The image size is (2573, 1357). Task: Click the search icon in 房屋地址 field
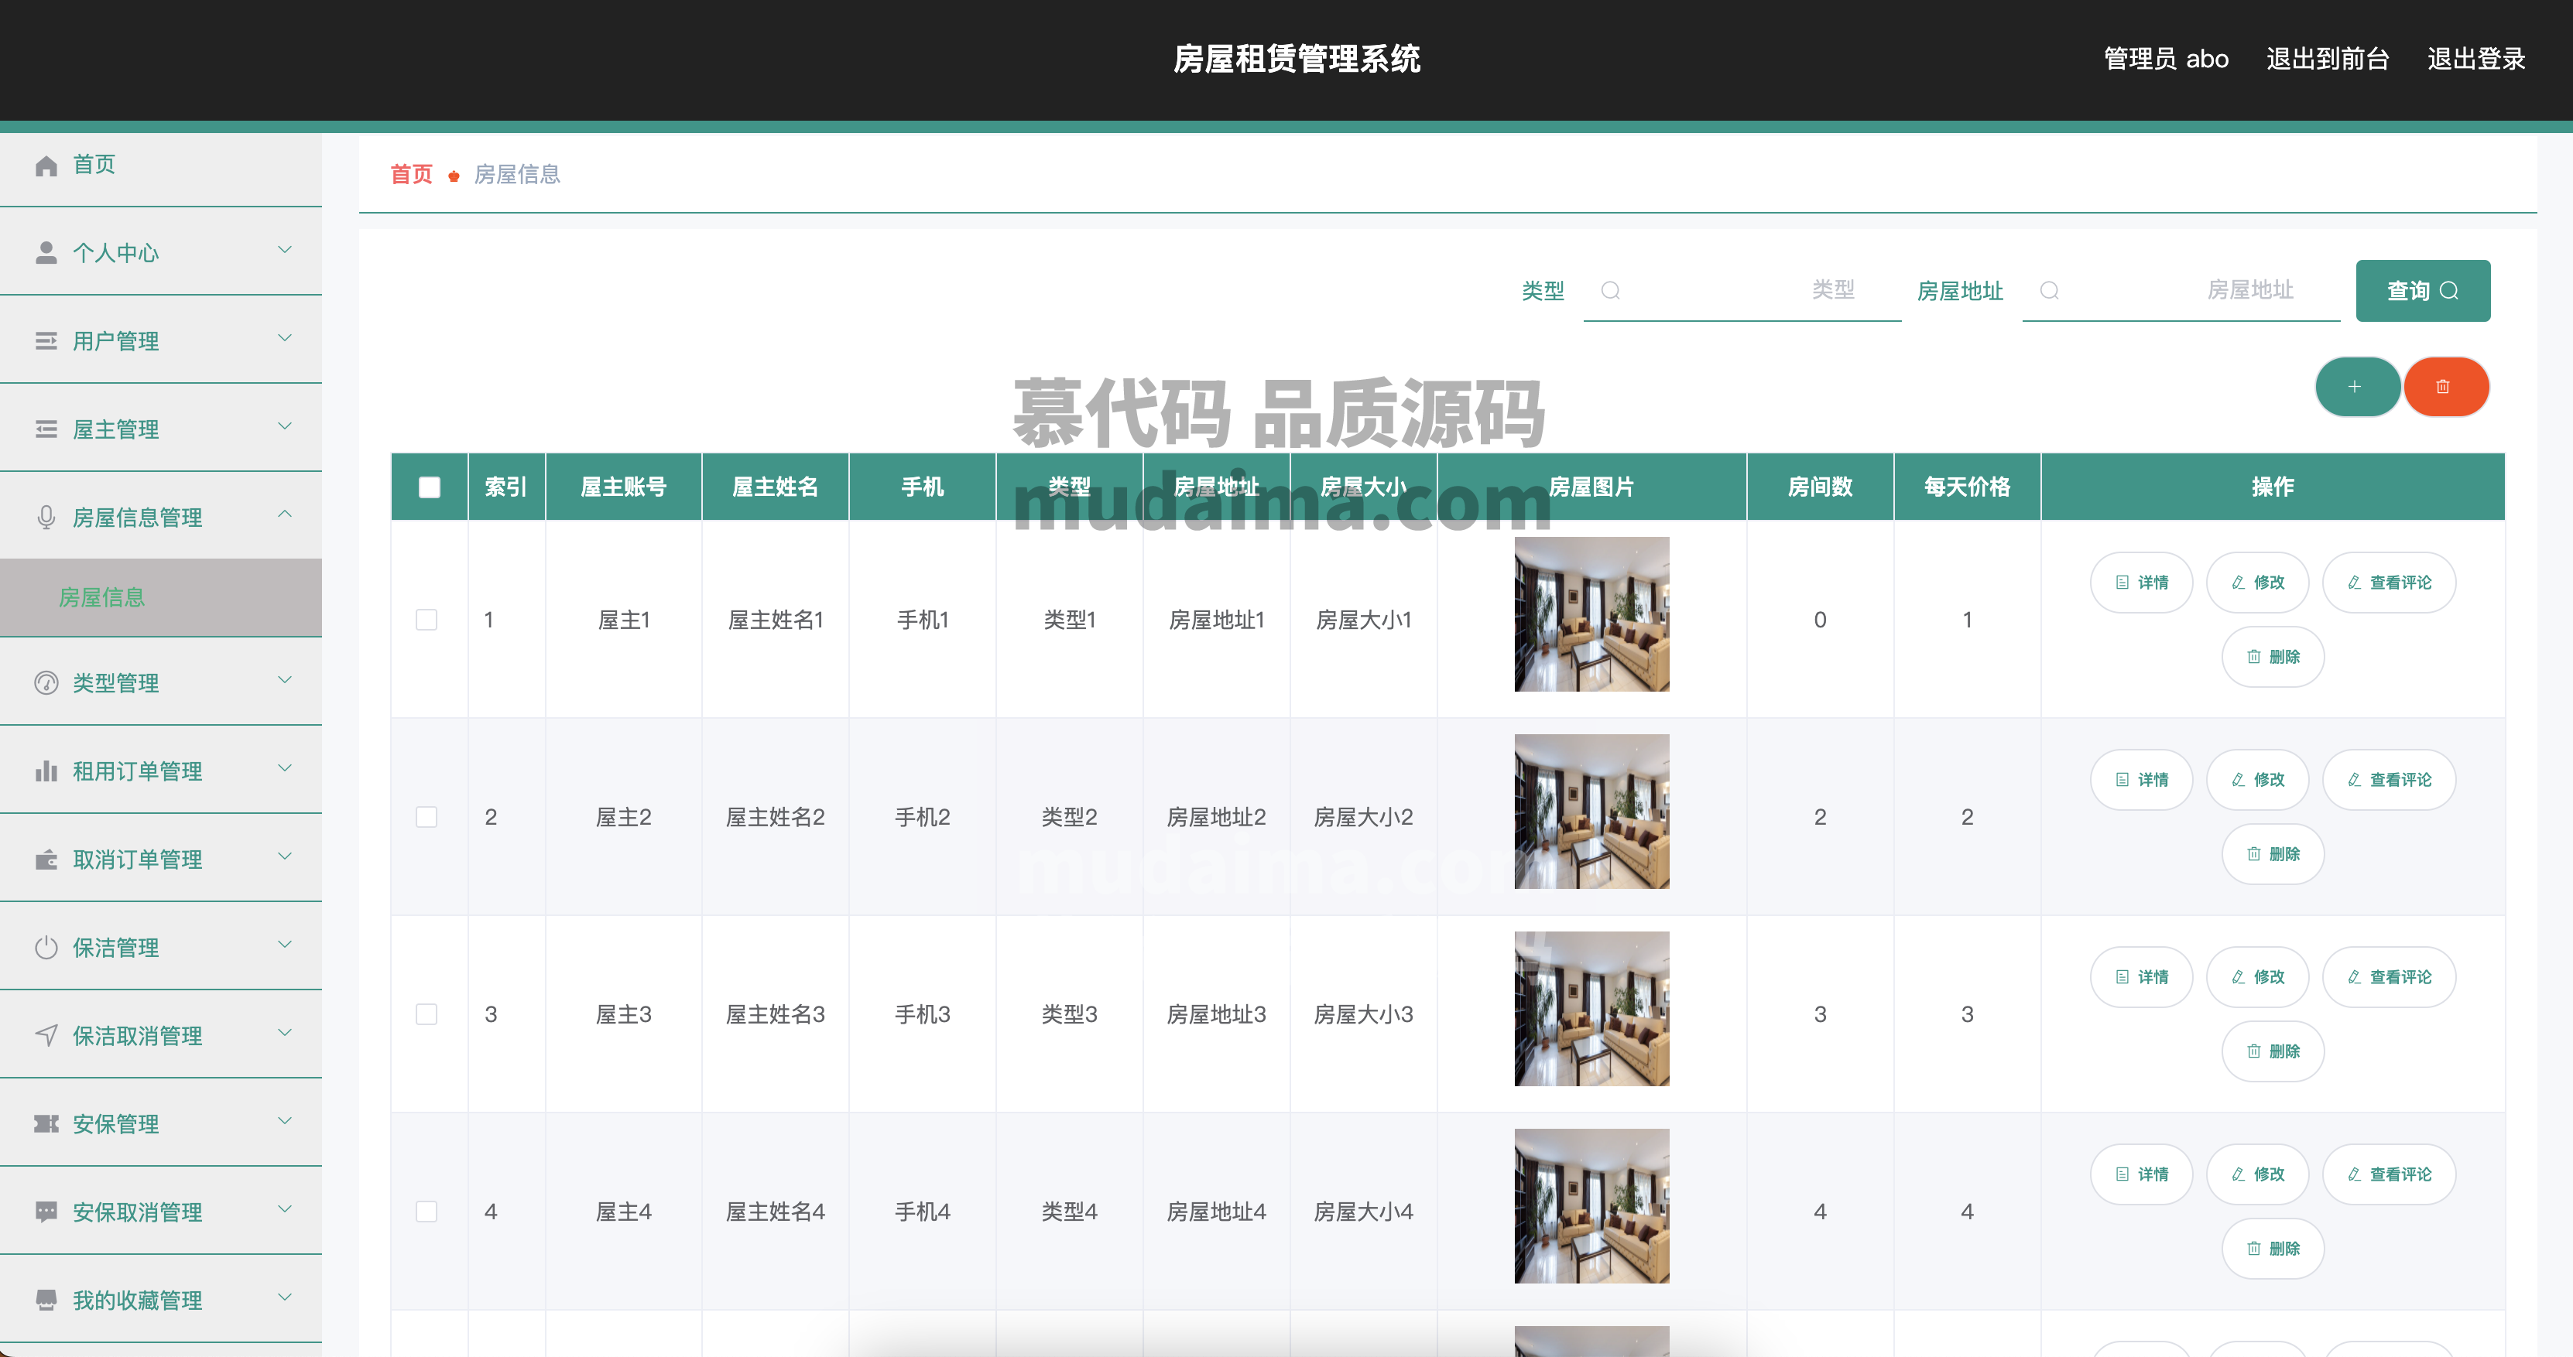2050,291
